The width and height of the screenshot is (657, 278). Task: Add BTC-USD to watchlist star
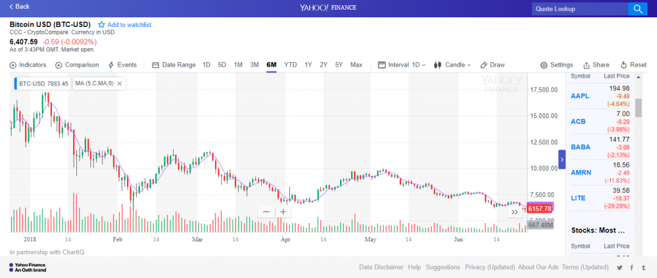[x=101, y=24]
